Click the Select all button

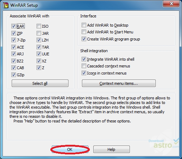pyautogui.click(x=40, y=83)
